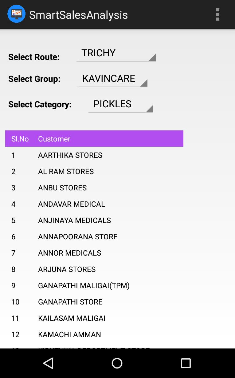
Task: Select the AL RAM STORES row
Action: point(94,171)
